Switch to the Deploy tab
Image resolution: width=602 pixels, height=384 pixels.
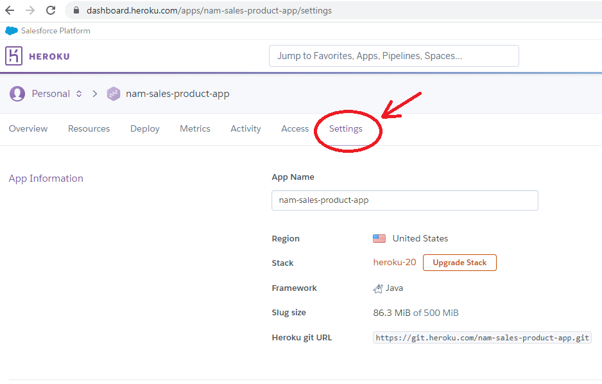[145, 128]
